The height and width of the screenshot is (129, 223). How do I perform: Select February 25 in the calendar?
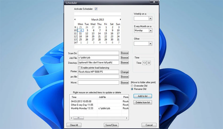[x=81, y=27]
